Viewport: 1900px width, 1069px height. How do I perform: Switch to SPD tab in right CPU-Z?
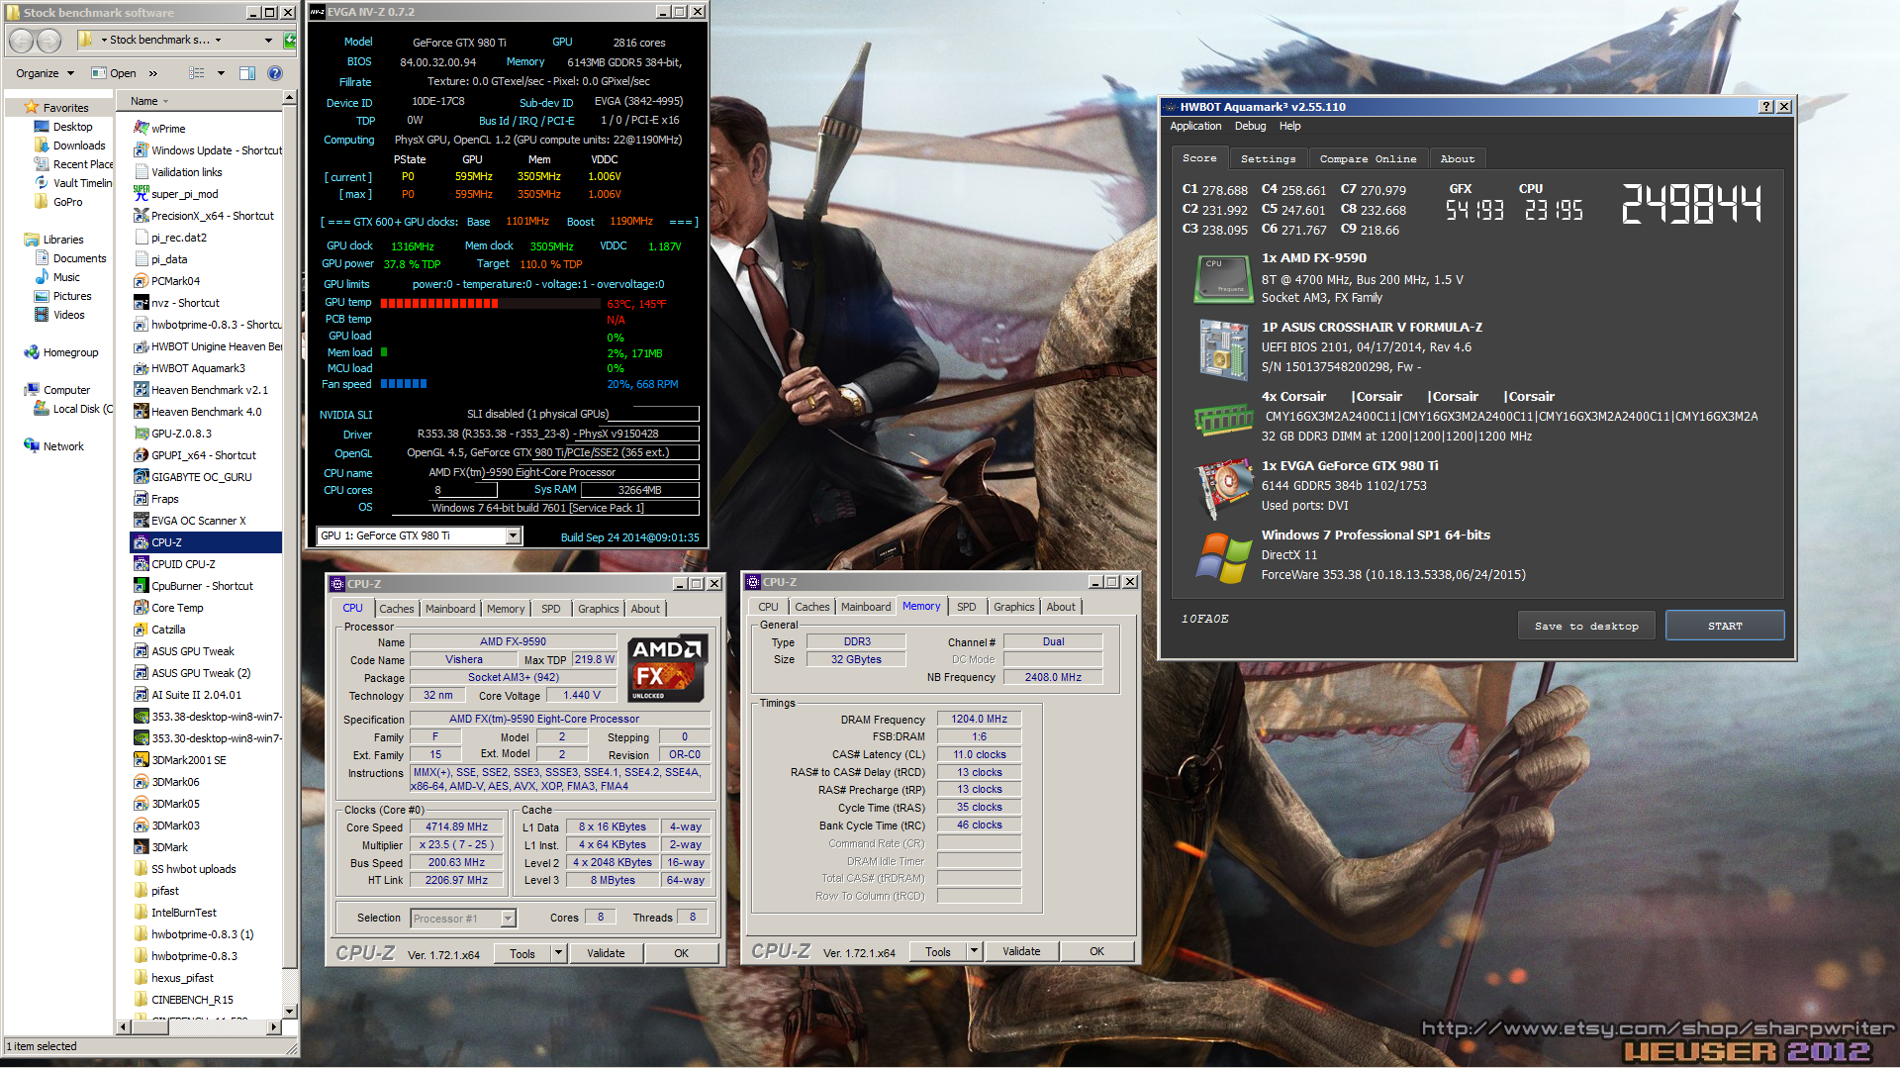[967, 607]
